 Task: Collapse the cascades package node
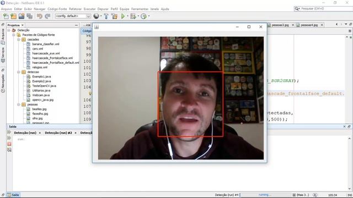[x=18, y=40]
